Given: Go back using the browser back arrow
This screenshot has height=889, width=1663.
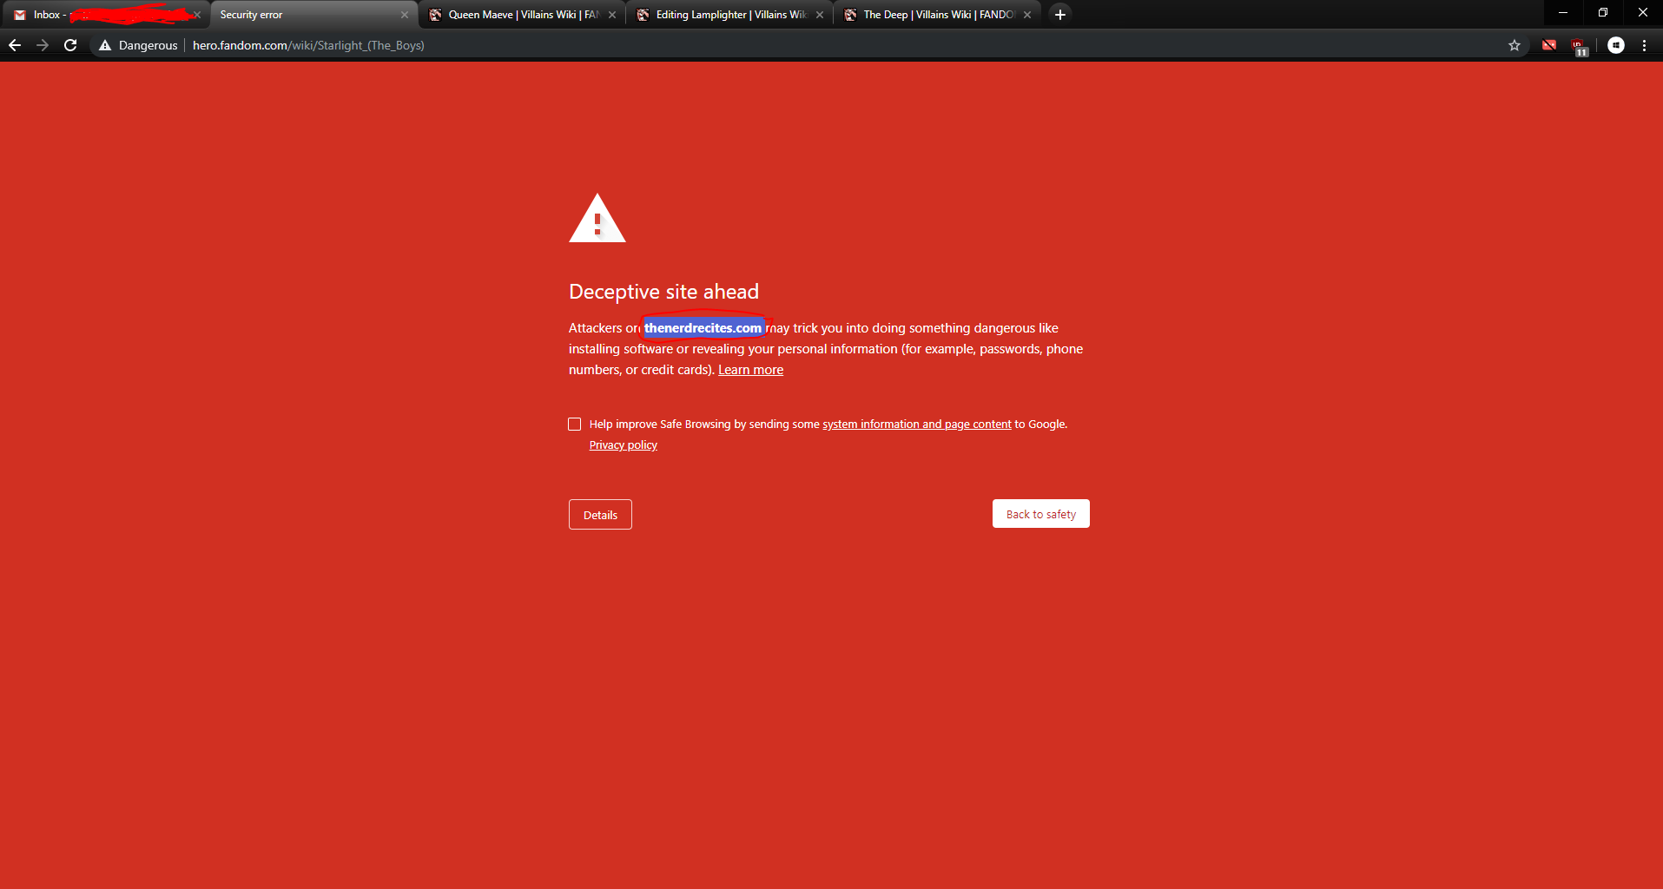Looking at the screenshot, I should click(15, 45).
